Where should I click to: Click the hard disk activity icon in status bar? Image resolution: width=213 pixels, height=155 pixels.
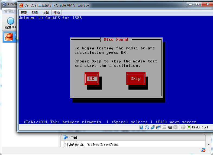[x=141, y=127]
